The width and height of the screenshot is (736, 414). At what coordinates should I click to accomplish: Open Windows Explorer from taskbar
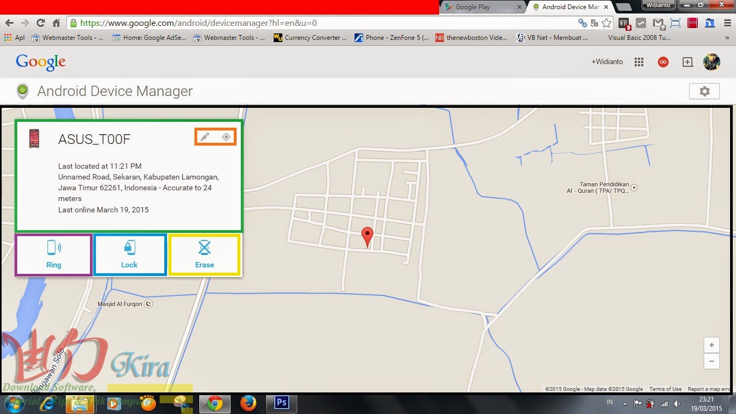(x=80, y=403)
